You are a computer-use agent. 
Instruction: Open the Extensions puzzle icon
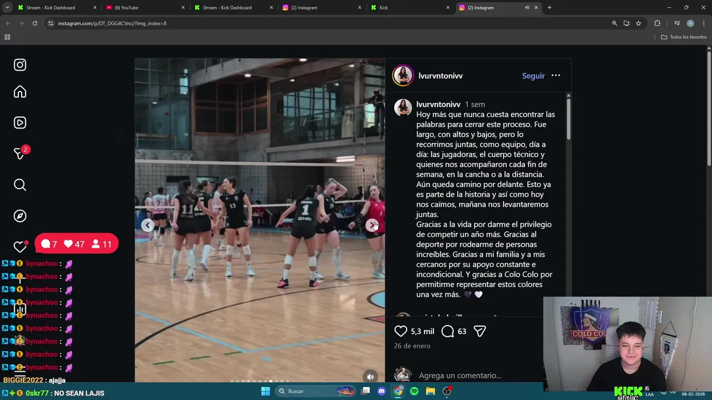pyautogui.click(x=657, y=23)
